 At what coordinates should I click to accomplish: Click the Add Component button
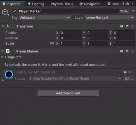(x=68, y=93)
